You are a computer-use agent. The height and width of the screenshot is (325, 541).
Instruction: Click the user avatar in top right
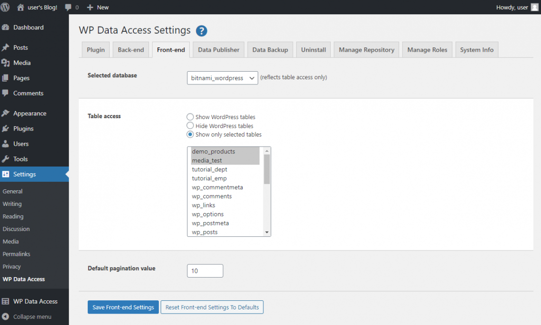(534, 7)
